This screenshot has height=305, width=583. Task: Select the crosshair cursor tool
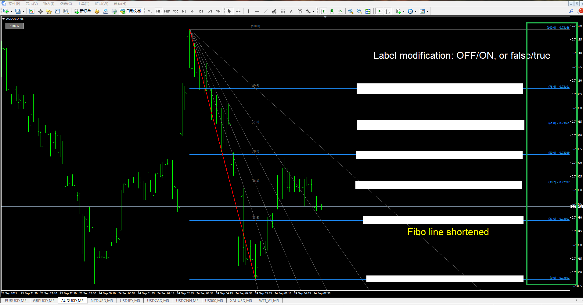tap(238, 11)
